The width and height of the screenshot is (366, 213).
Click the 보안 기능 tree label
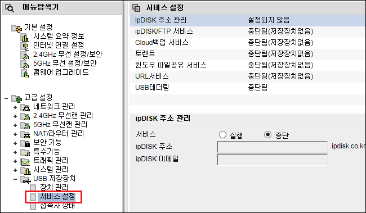click(x=47, y=142)
